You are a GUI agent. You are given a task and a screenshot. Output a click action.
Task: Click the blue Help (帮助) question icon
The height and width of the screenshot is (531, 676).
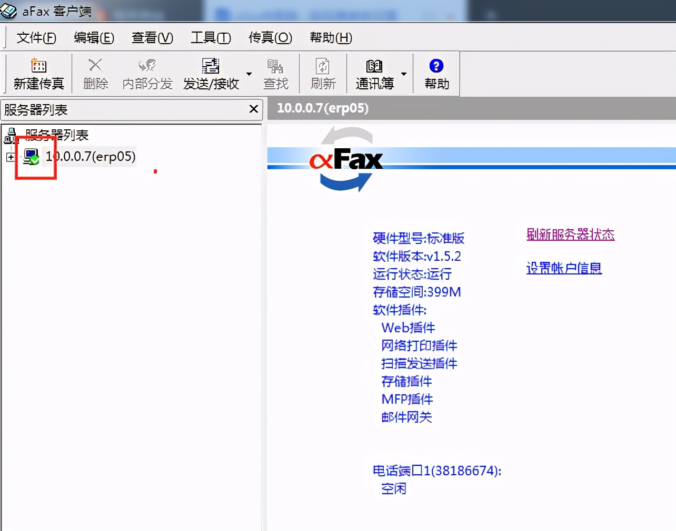pos(436,66)
